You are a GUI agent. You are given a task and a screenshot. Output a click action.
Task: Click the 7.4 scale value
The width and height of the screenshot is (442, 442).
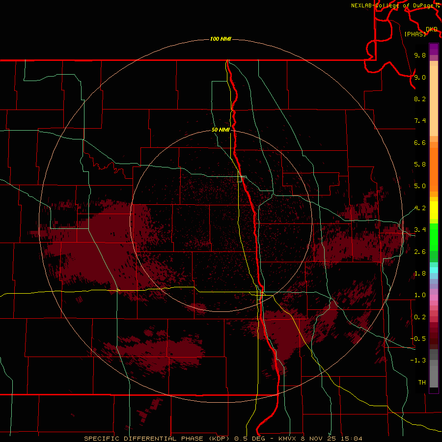click(420, 121)
